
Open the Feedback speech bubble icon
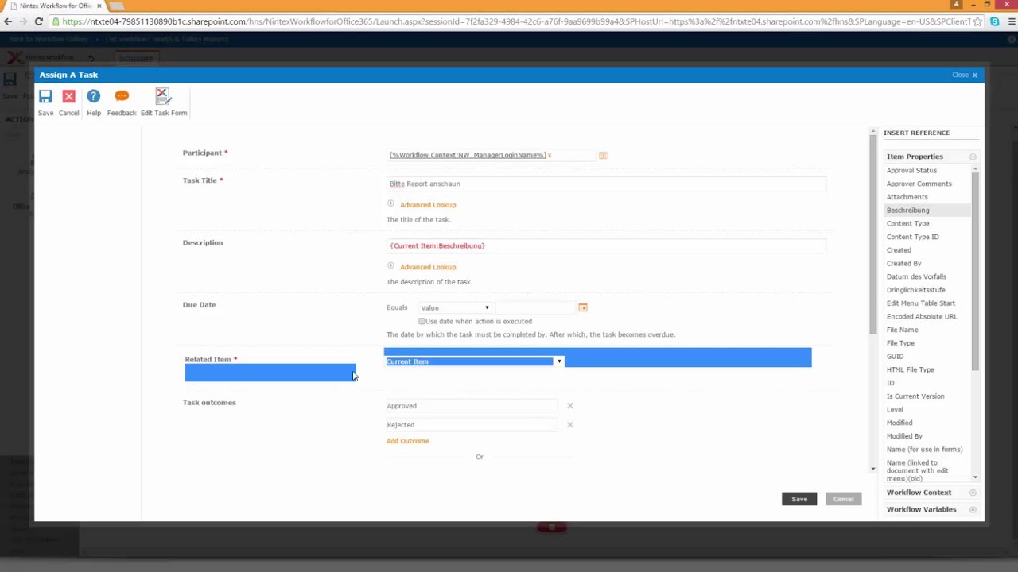(122, 96)
